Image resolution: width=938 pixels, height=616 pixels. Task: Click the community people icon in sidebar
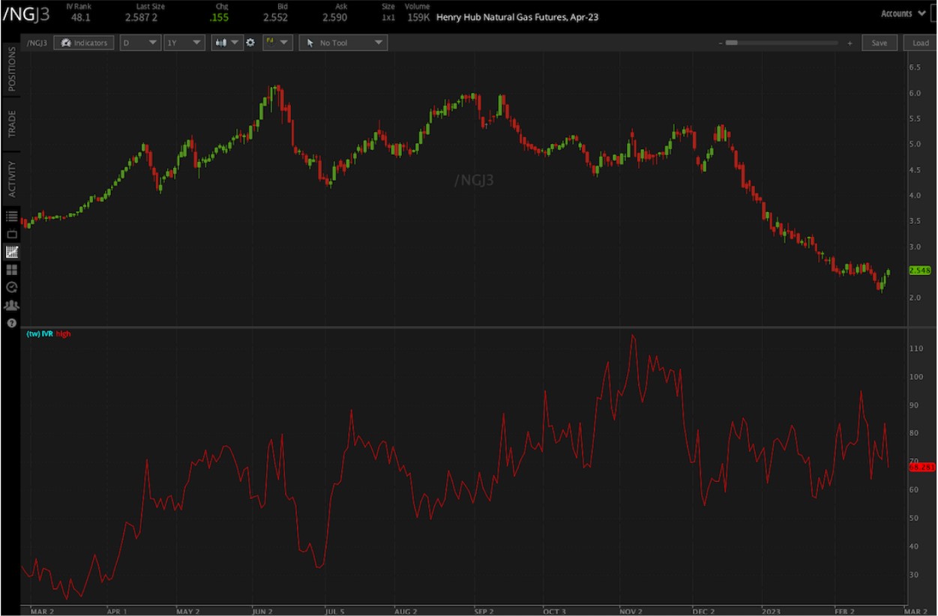tap(10, 305)
